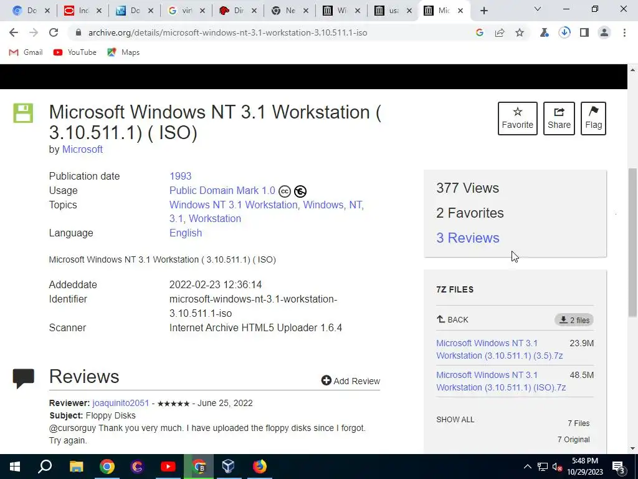This screenshot has height=479, width=638.
Task: Open the NT topic link
Action: tap(355, 205)
